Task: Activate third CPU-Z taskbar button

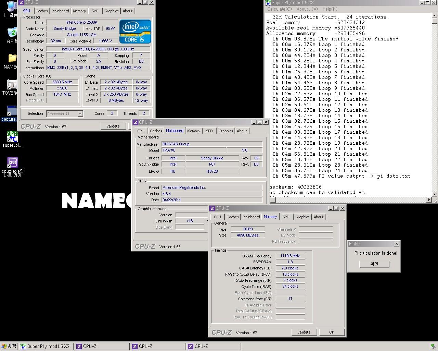Action: tap(214, 346)
